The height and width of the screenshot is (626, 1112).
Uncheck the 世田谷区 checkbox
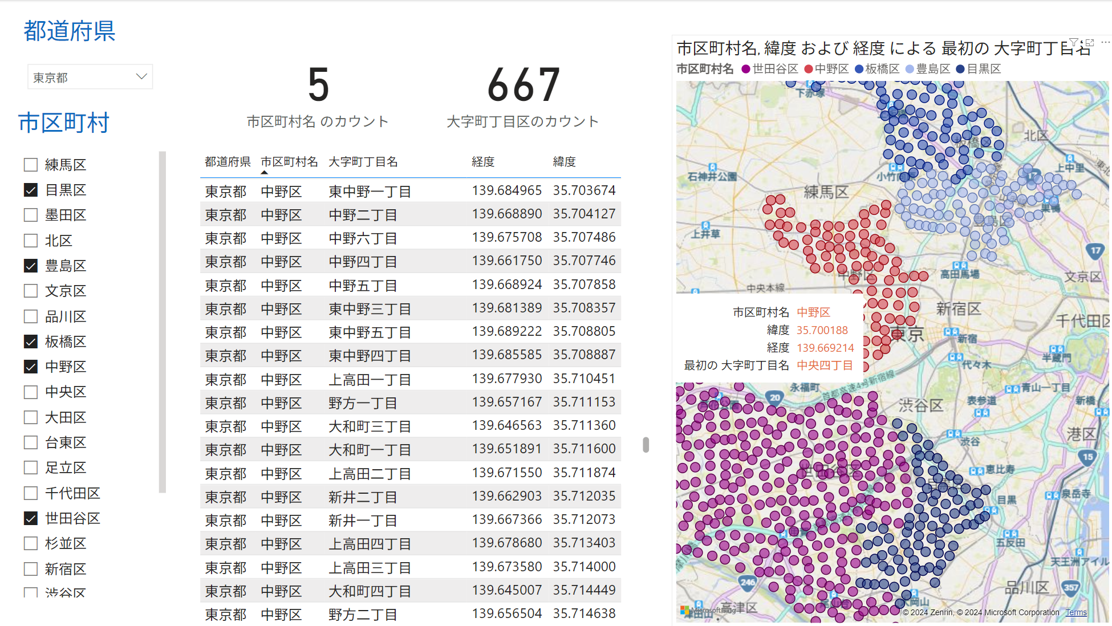click(x=31, y=518)
